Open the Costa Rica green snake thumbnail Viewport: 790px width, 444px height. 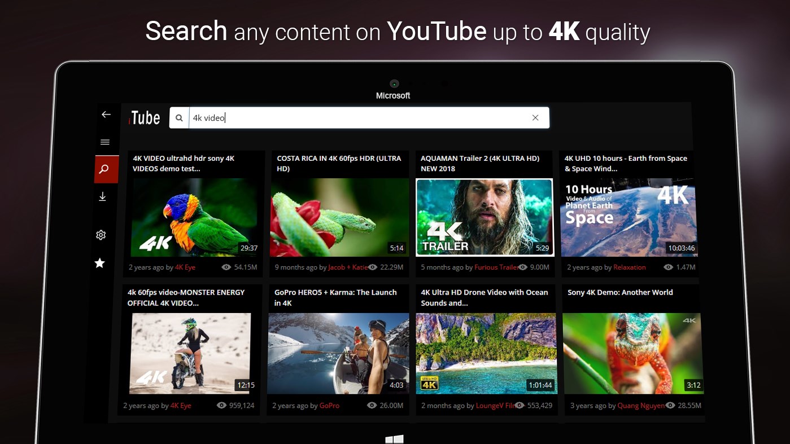339,217
